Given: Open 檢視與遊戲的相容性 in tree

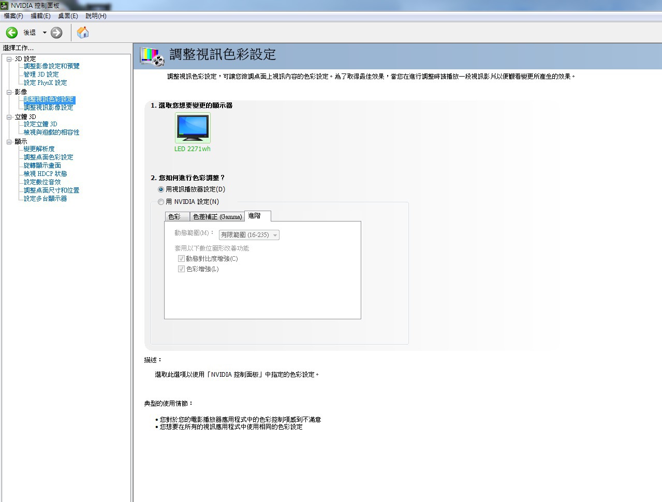Looking at the screenshot, I should point(51,132).
